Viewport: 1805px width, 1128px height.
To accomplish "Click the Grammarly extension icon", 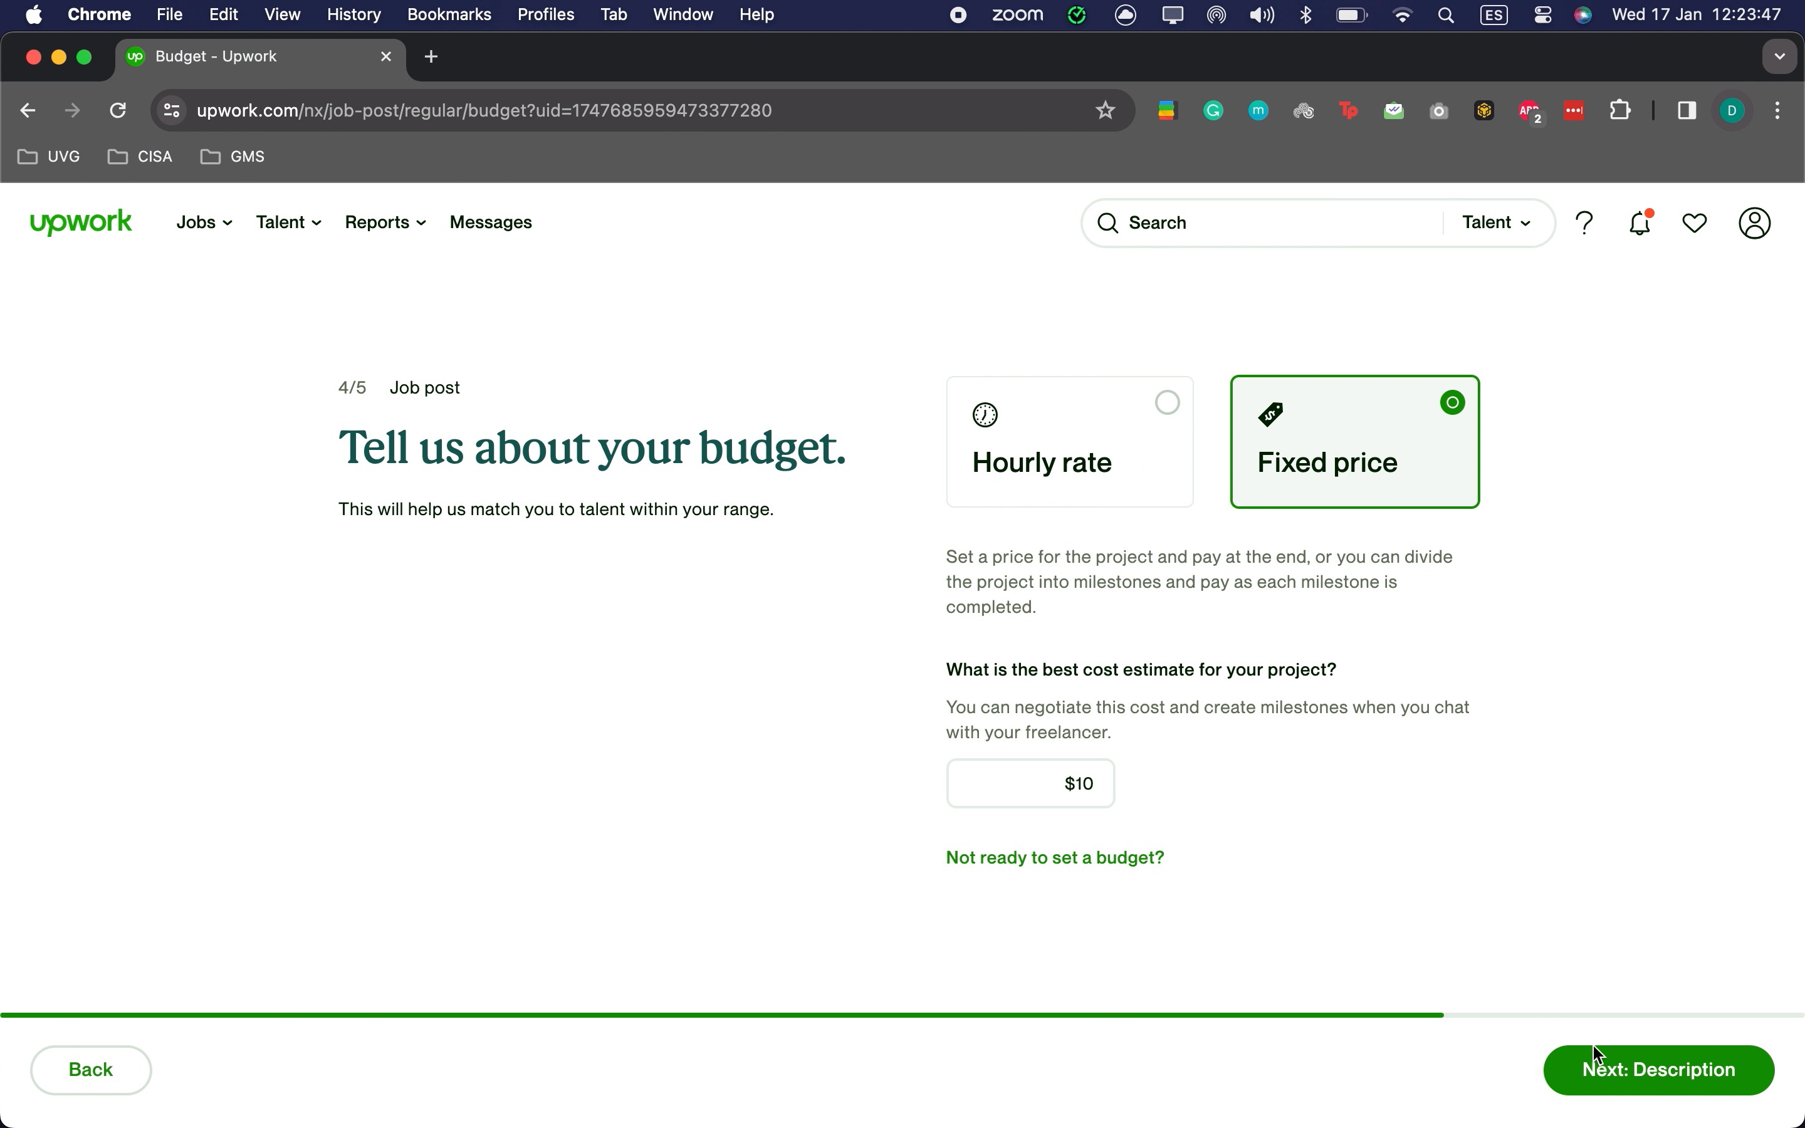I will (1213, 111).
